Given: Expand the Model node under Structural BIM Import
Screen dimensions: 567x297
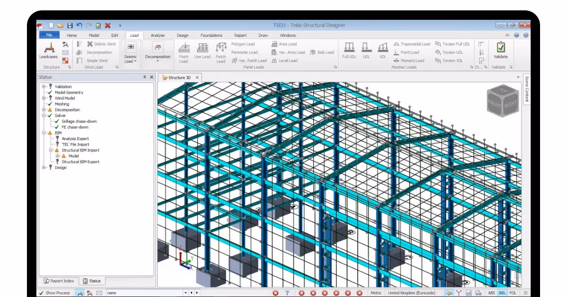Looking at the screenshot, I should pos(57,156).
